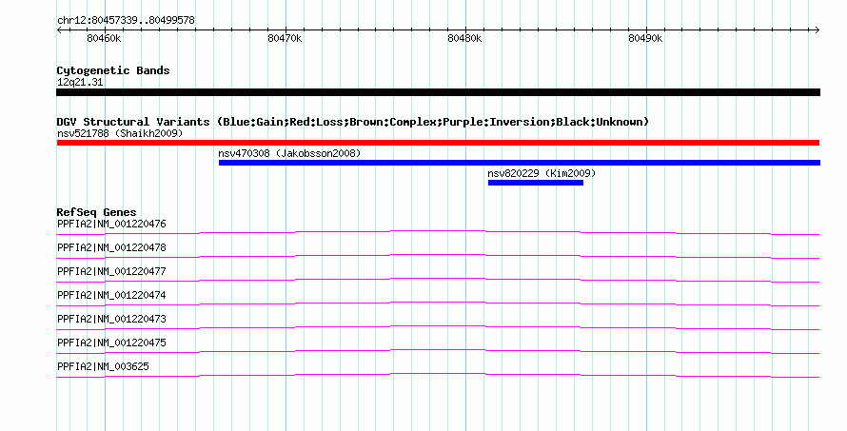The height and width of the screenshot is (431, 847).
Task: Click the nsv470308 (Jakobsson2008) variant label
Action: click(289, 153)
